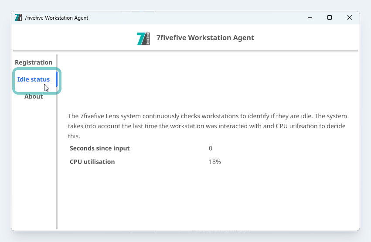Viewport: 371px width, 242px height.
Task: Minimize the Workstation Agent window
Action: click(310, 17)
